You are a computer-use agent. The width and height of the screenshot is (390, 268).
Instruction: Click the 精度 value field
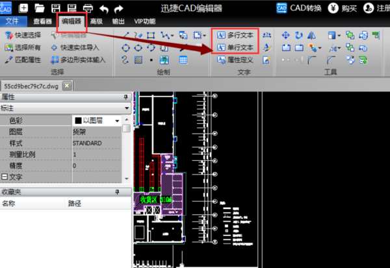tap(97, 165)
